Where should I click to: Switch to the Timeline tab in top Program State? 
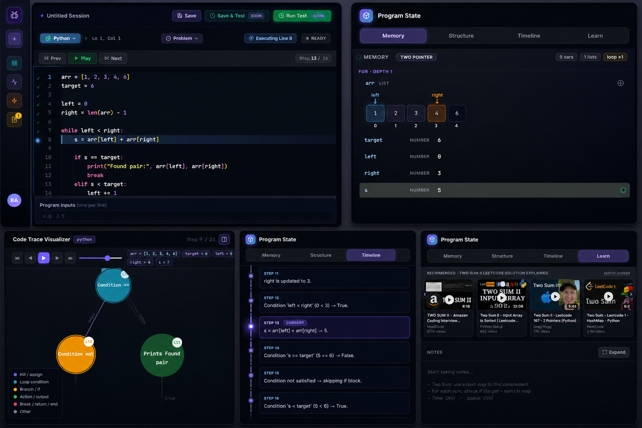pyautogui.click(x=529, y=36)
